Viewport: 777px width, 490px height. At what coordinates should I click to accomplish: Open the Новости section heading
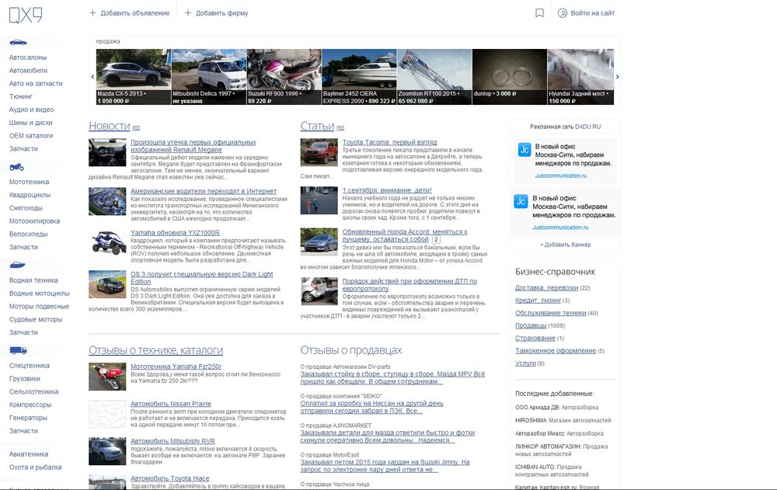coord(109,126)
